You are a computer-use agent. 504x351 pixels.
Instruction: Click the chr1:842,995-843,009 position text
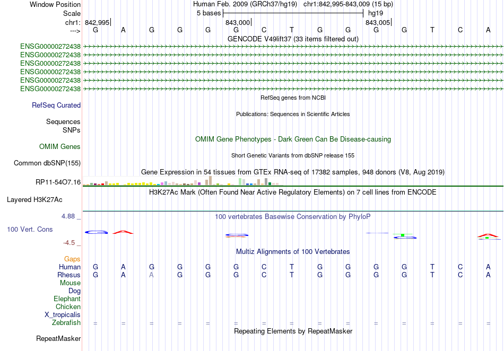pos(348,4)
